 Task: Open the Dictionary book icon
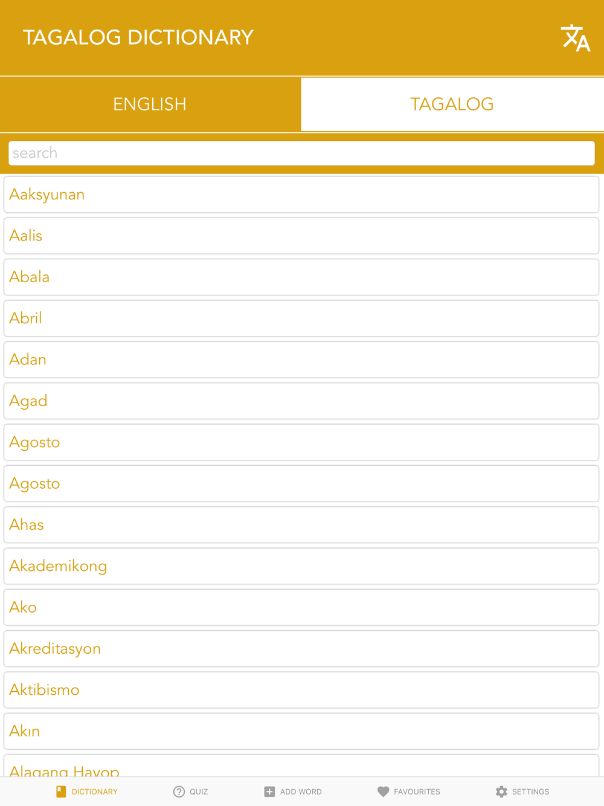[x=61, y=791]
